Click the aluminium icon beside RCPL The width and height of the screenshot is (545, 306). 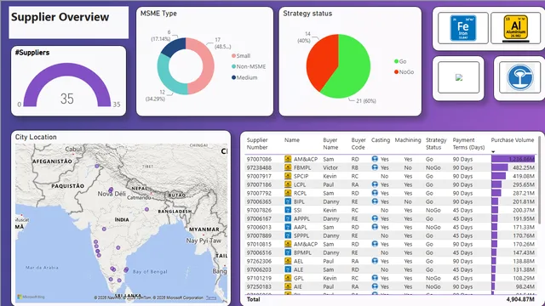[288, 193]
